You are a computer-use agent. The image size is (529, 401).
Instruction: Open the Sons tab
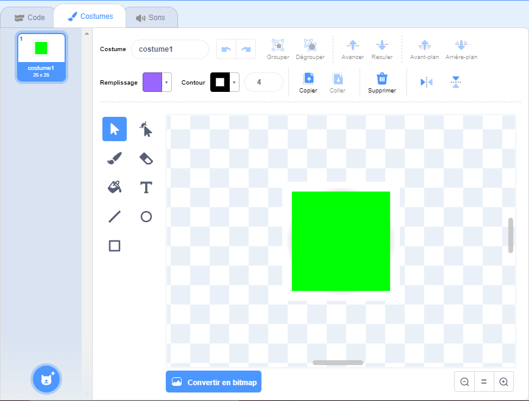[151, 18]
